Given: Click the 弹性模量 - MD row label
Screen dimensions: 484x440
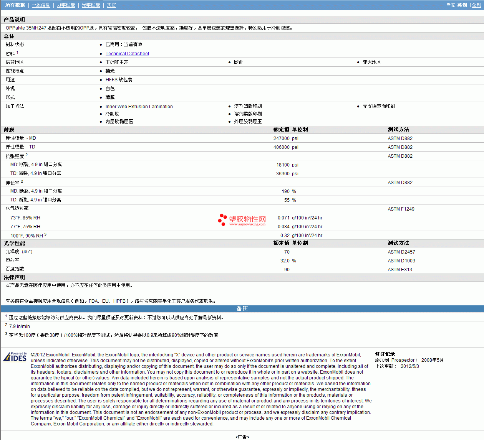Looking at the screenshot, I should click(21, 138).
